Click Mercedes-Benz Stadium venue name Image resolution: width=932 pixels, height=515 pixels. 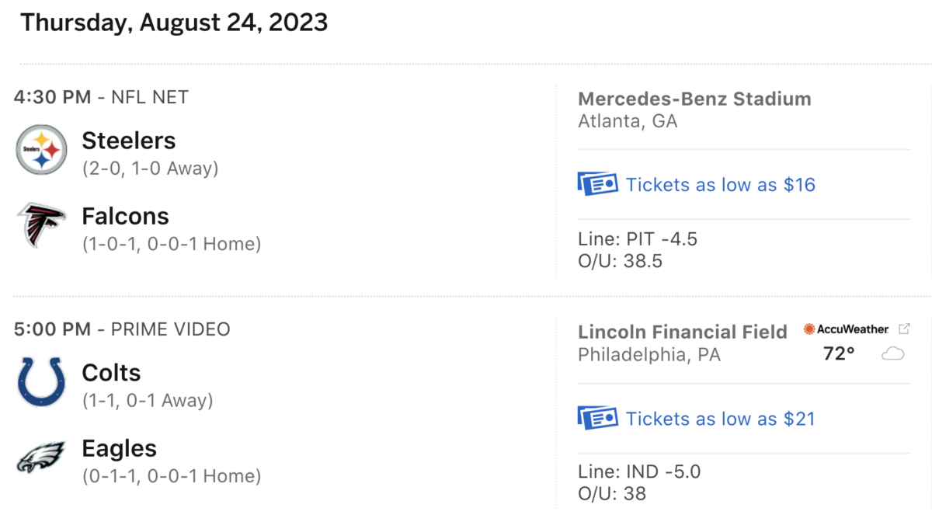tap(694, 99)
